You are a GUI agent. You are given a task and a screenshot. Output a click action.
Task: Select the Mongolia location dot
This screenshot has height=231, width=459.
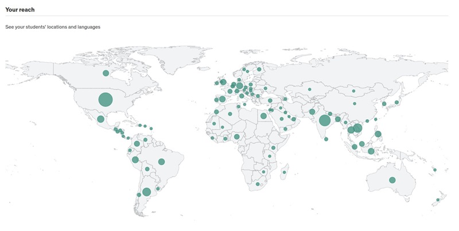click(353, 91)
